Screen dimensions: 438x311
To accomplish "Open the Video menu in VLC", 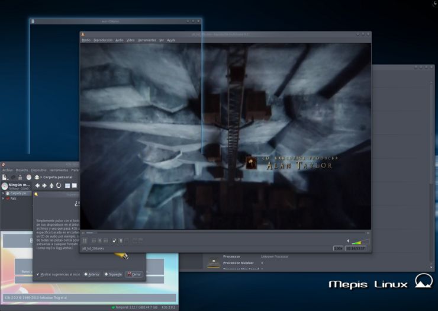I will coord(130,40).
